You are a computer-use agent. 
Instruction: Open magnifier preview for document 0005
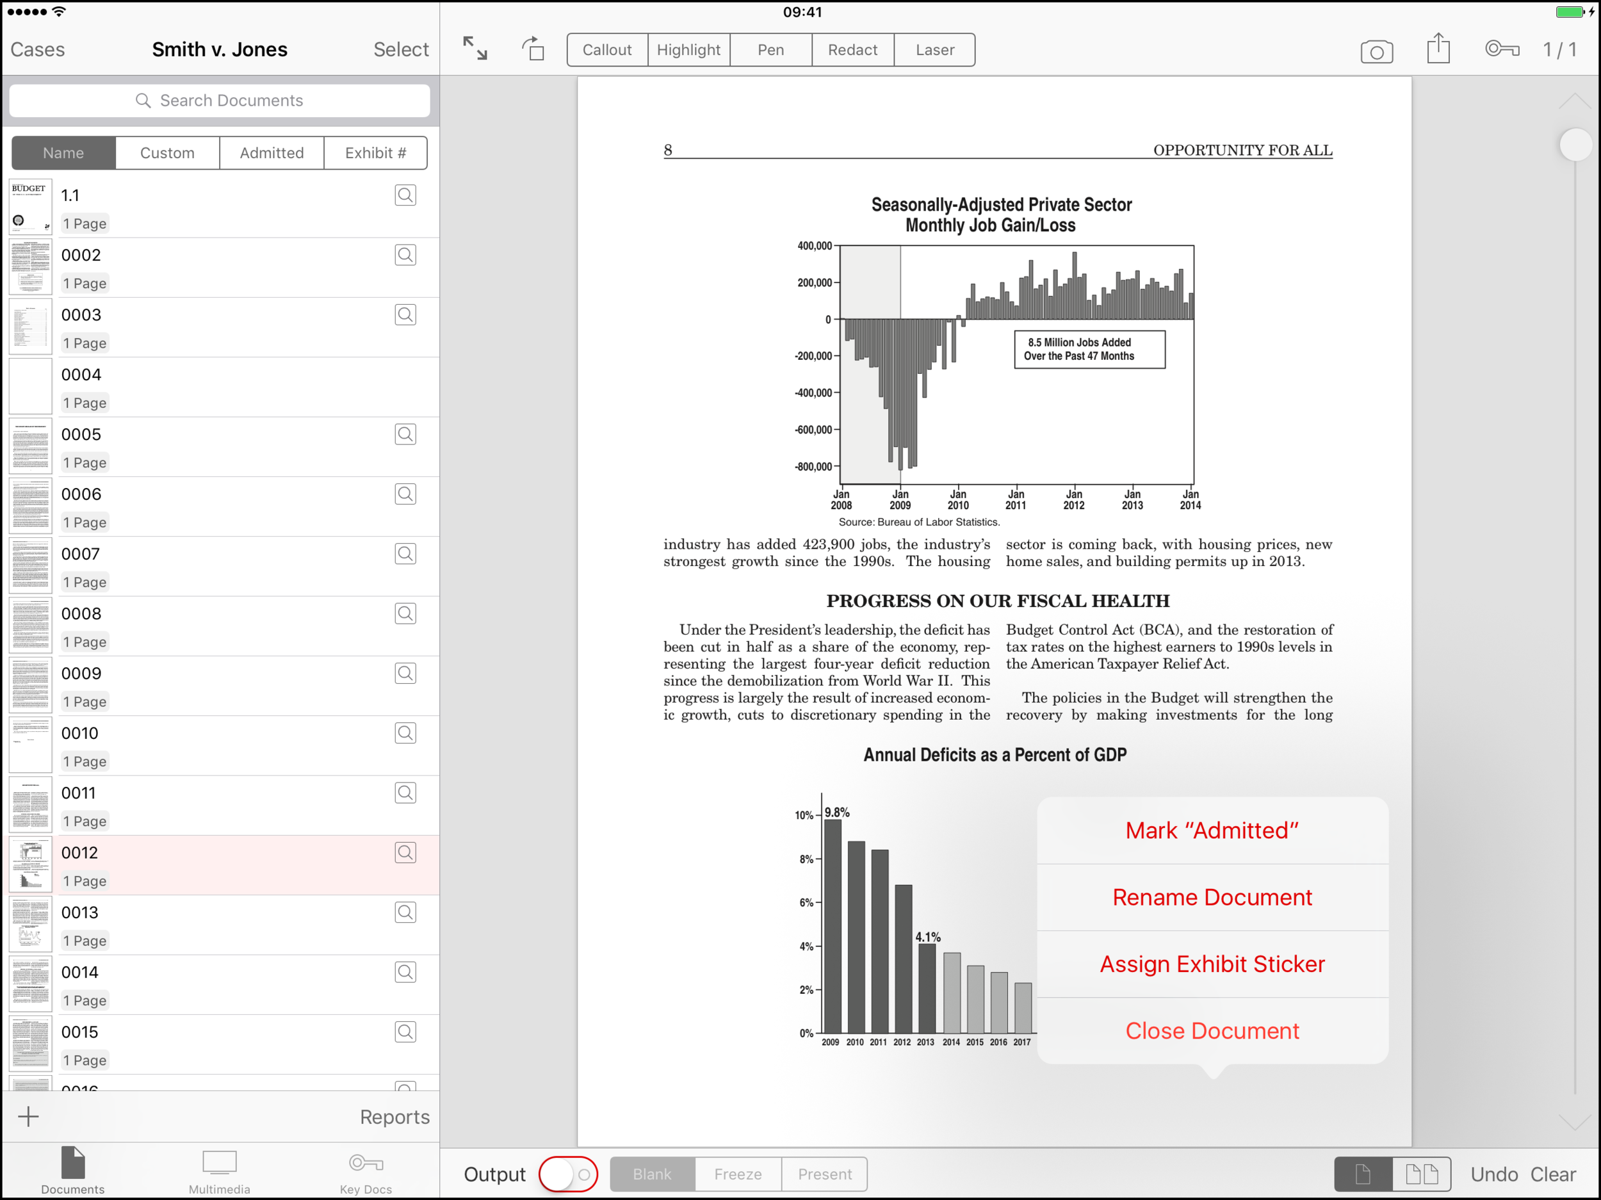click(405, 434)
